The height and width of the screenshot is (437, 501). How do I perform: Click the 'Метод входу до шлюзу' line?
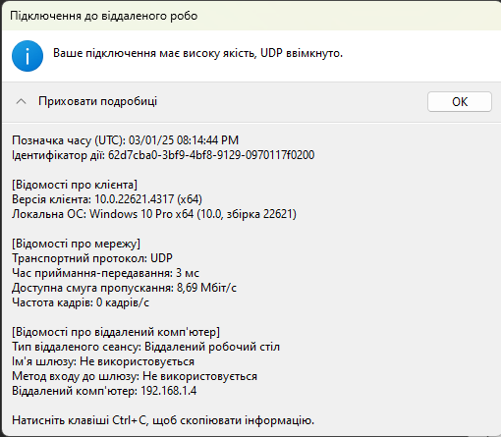(x=135, y=376)
